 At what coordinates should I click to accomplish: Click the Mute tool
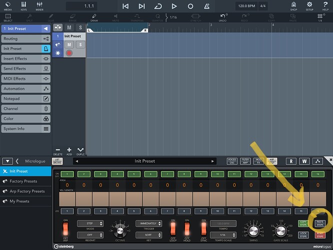[x=115, y=17]
